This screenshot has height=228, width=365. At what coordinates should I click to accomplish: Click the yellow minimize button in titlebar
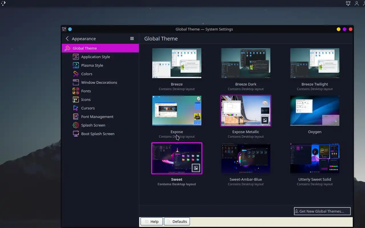[338, 29]
